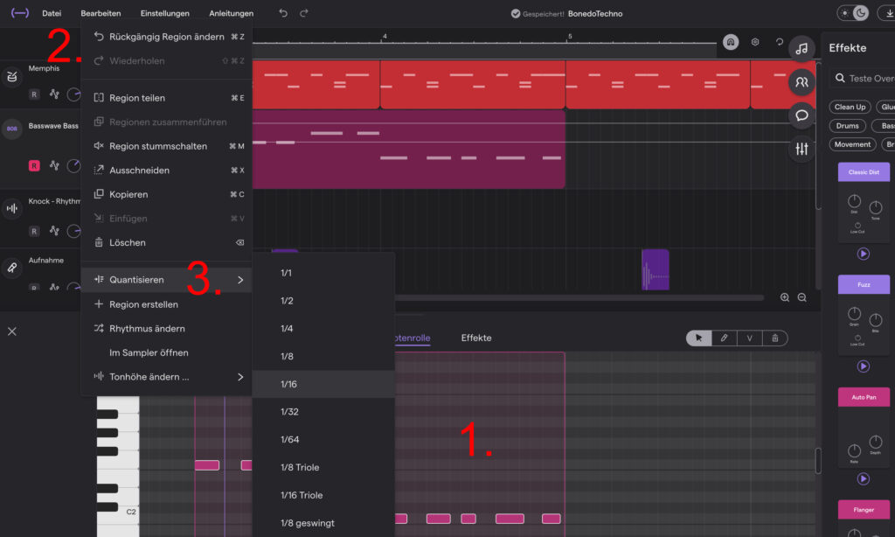Open the collaborators people icon

pos(801,82)
